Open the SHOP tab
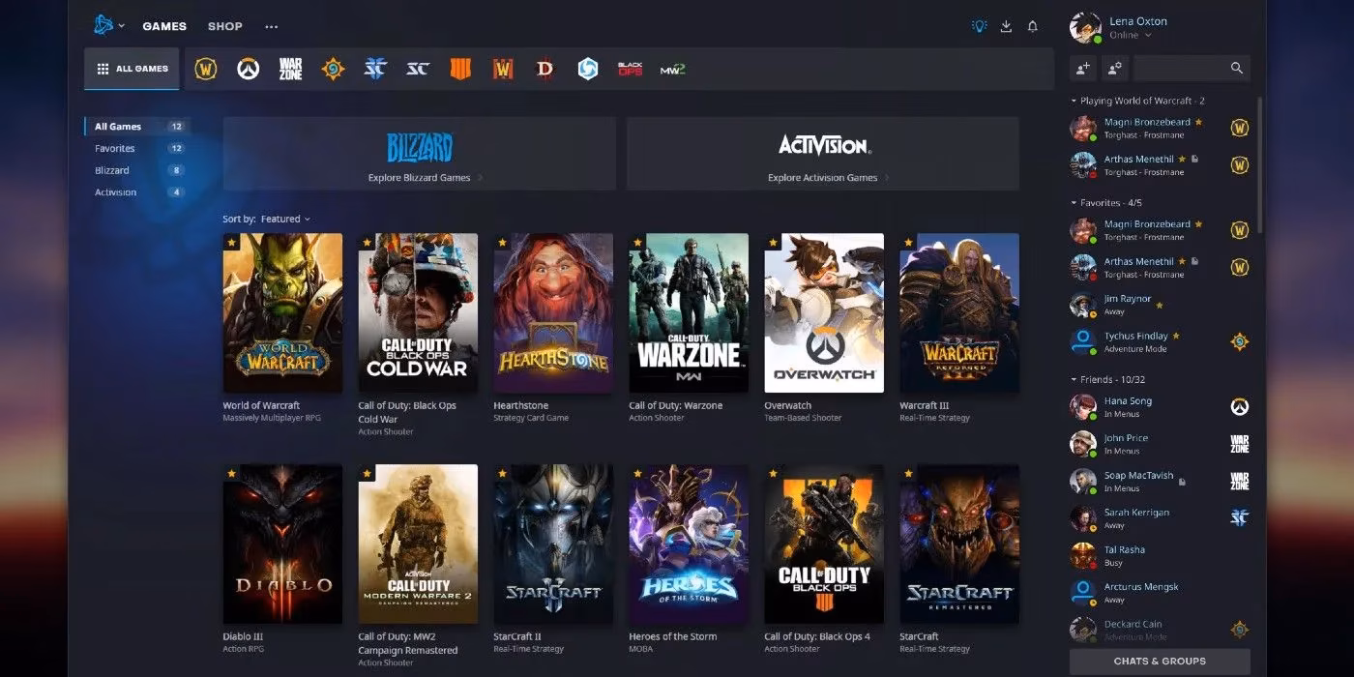The image size is (1354, 677). tap(224, 26)
